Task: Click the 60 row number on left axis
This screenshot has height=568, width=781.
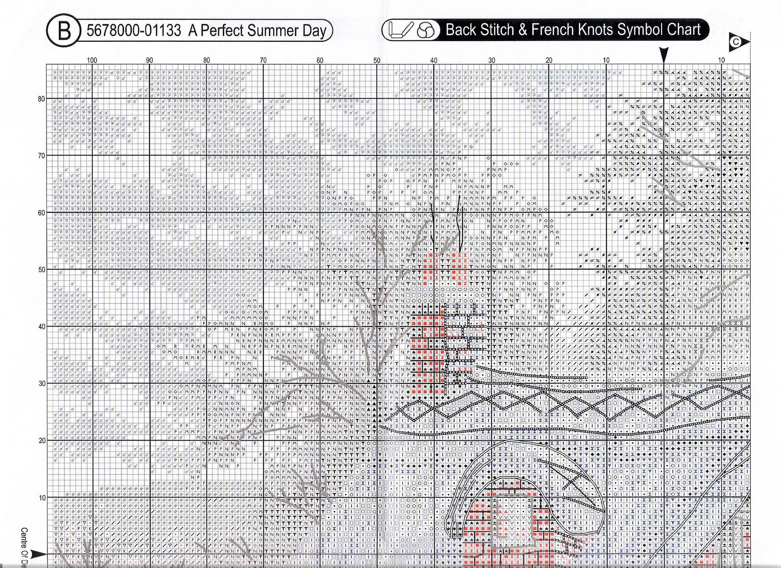Action: [x=41, y=213]
